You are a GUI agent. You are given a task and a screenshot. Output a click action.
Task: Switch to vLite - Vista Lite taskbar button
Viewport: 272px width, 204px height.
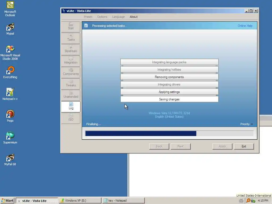click(x=37, y=201)
